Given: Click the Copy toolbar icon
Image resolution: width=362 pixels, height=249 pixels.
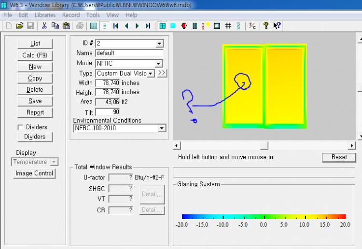Looking at the screenshot, I should [x=55, y=26].
